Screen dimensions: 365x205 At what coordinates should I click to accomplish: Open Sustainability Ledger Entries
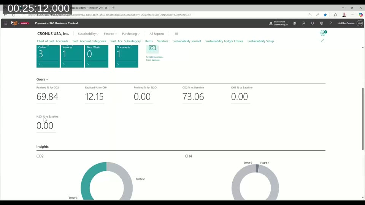224,41
